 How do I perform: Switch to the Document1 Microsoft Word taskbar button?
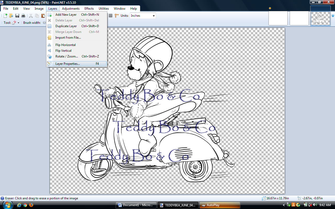(136, 205)
